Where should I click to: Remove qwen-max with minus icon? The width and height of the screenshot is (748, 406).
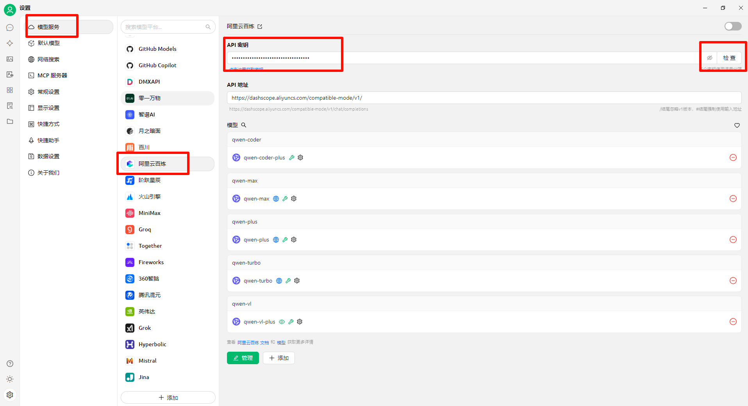pyautogui.click(x=733, y=199)
